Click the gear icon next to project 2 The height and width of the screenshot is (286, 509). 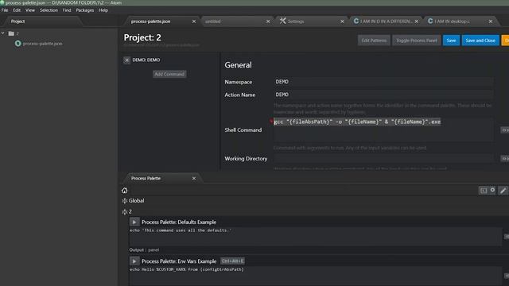[x=125, y=212]
